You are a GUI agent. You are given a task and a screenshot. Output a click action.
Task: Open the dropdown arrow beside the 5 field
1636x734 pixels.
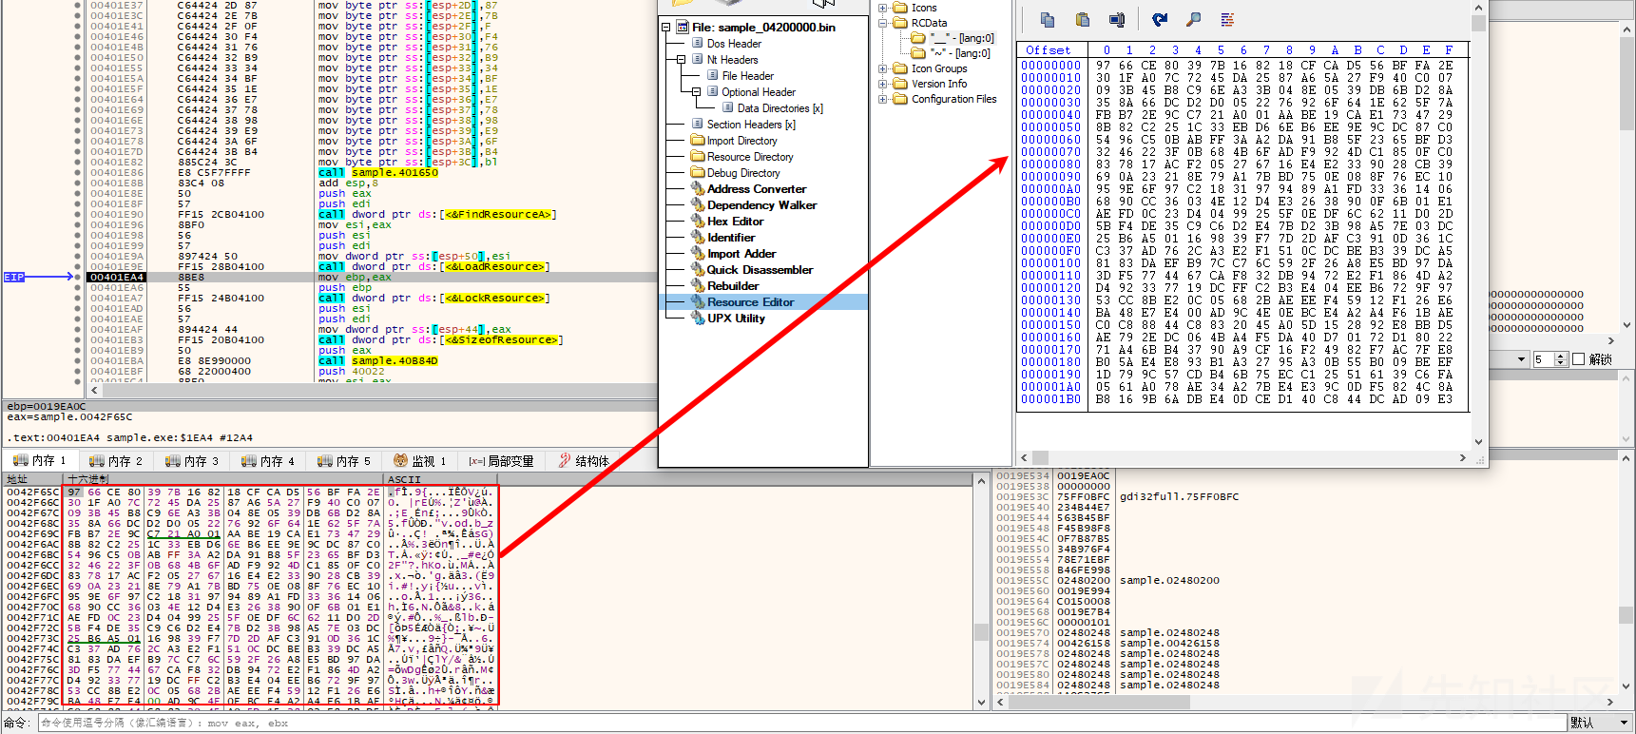tap(1522, 359)
